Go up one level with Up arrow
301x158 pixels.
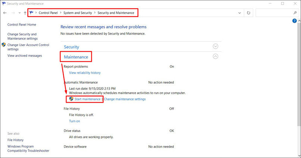click(x=25, y=13)
